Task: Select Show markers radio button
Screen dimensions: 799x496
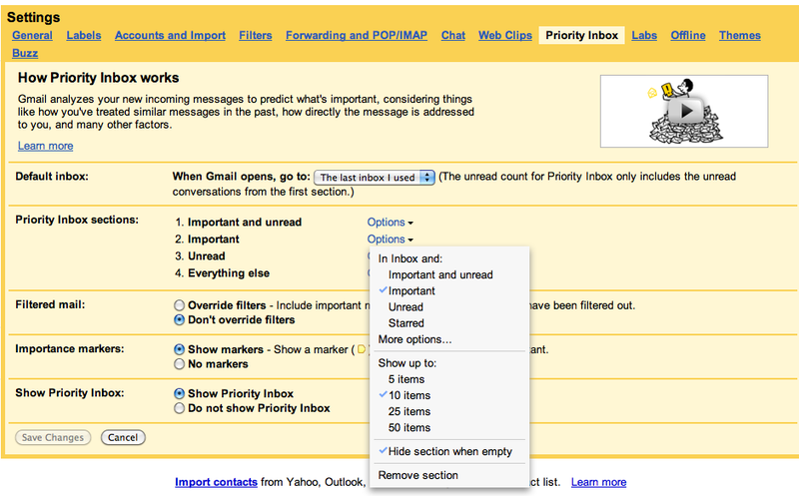Action: (x=179, y=349)
